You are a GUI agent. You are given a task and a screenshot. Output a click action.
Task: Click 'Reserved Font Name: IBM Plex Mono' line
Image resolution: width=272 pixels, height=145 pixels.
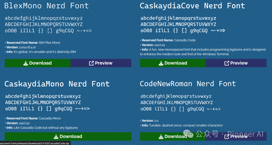point(32,43)
